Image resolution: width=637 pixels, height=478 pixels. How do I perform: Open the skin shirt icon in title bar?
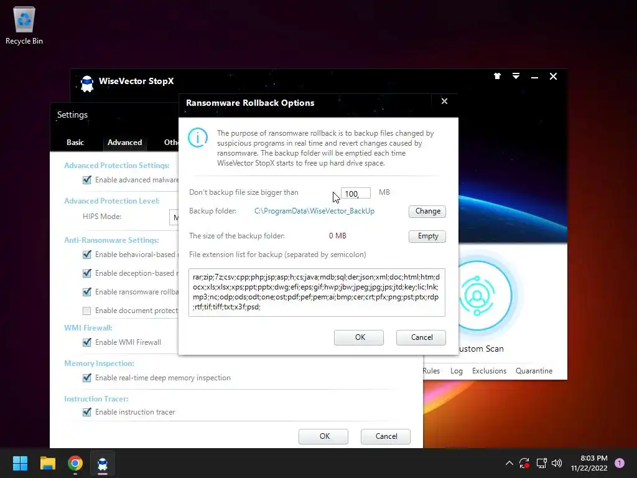(x=497, y=76)
